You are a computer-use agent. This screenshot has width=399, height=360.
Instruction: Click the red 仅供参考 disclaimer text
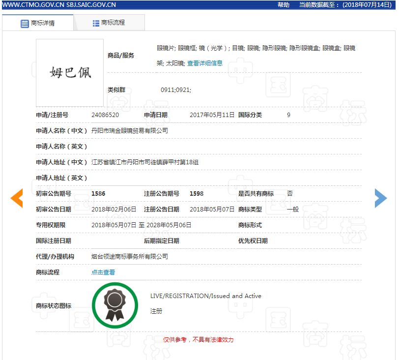point(199,339)
